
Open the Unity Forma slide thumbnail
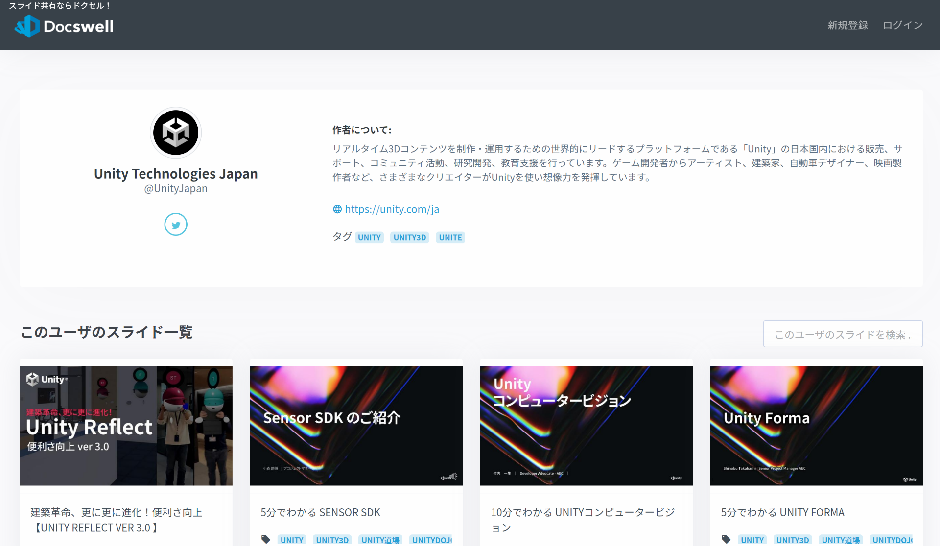(x=816, y=426)
